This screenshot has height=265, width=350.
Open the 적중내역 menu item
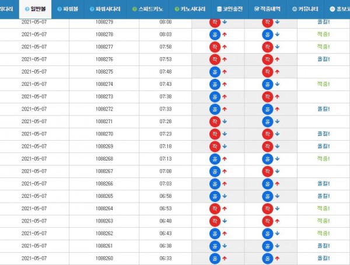point(267,9)
